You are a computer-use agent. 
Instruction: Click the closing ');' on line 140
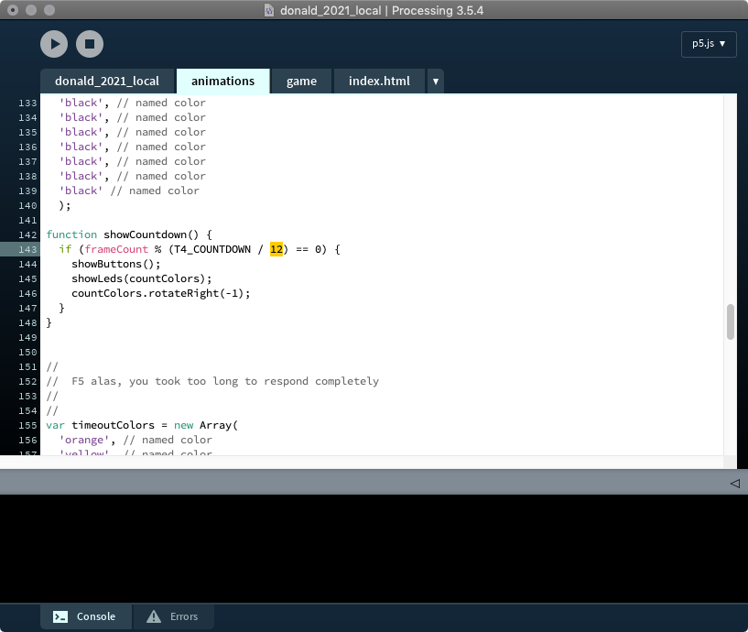click(x=65, y=205)
